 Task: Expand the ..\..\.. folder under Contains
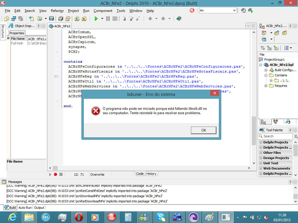coord(271,81)
